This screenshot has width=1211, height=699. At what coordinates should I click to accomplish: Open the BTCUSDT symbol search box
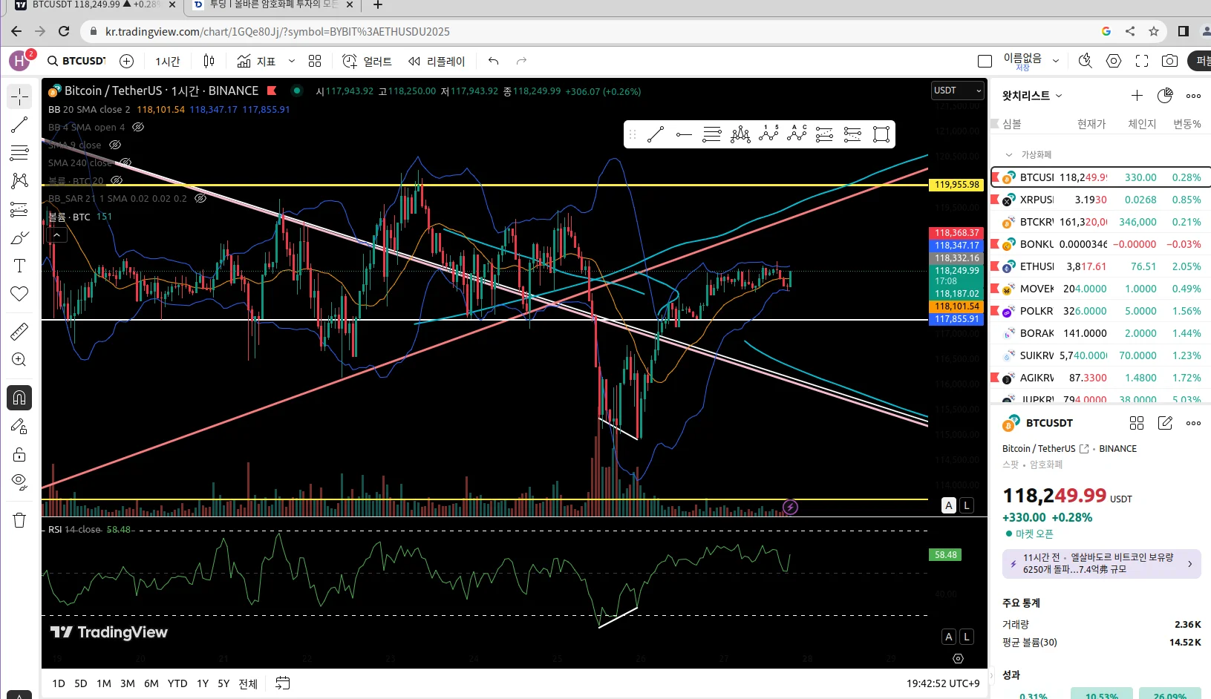(x=76, y=61)
